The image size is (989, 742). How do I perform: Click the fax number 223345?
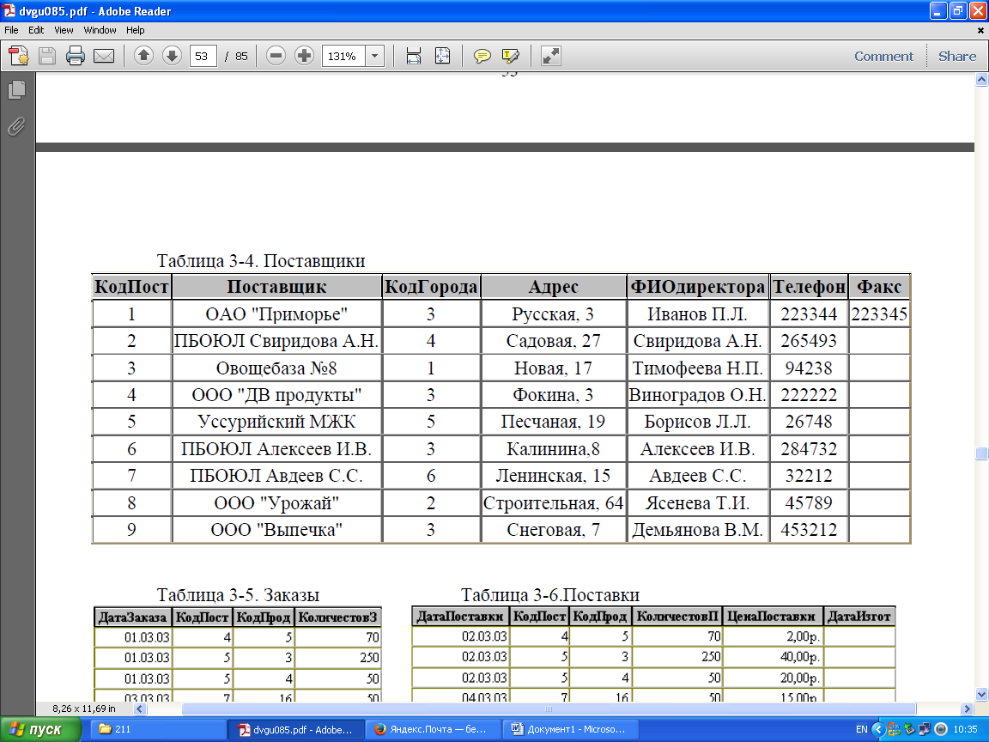pyautogui.click(x=879, y=313)
